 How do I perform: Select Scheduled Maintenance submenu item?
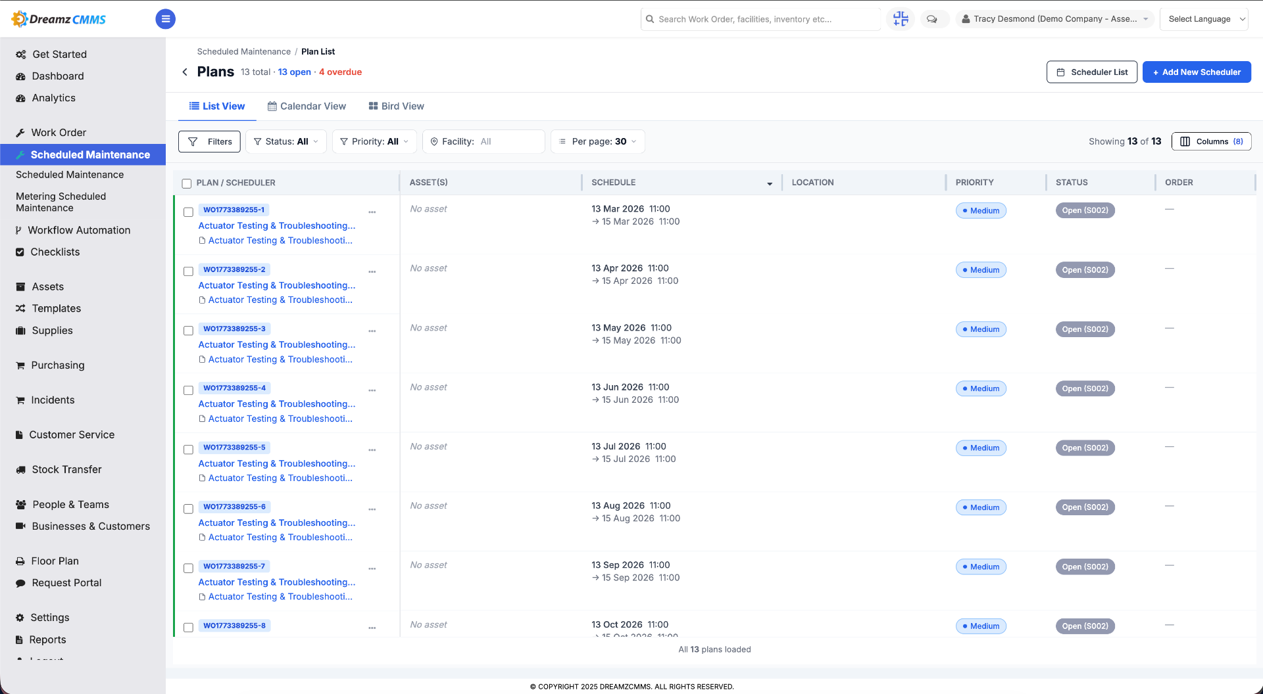click(x=70, y=175)
